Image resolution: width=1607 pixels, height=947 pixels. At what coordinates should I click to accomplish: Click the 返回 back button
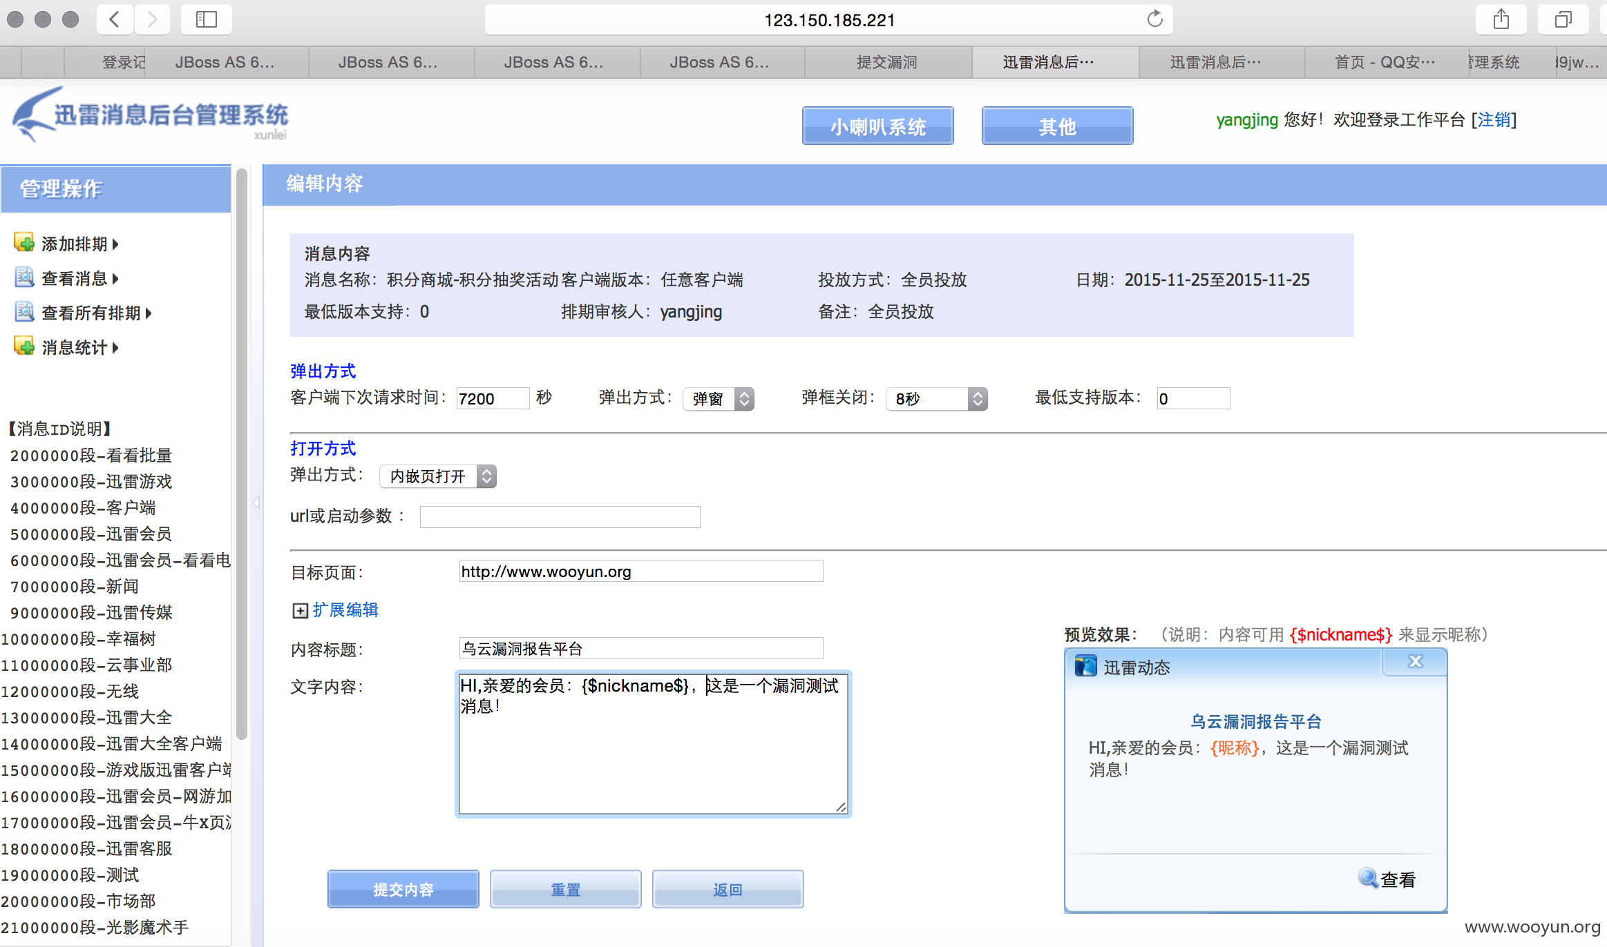point(728,889)
